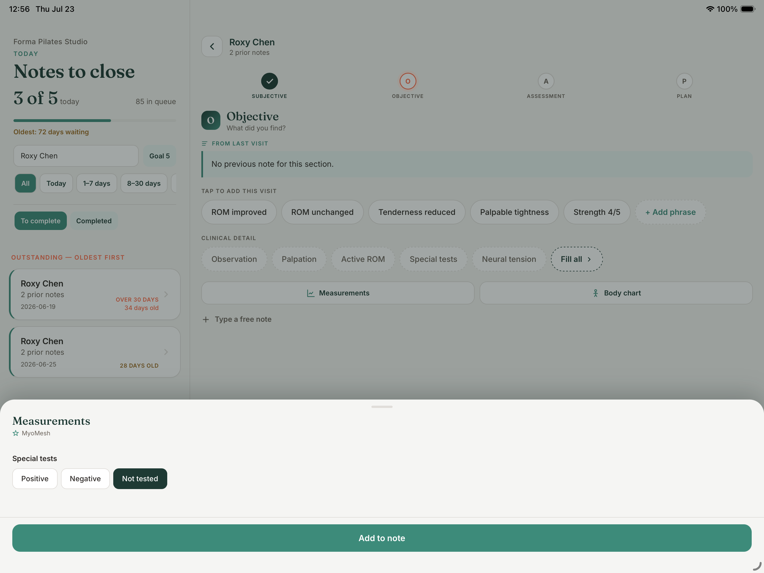Filter the queue by 8–30 days

pos(144,184)
